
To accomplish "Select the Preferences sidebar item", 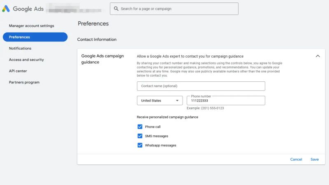I will coord(35,37).
